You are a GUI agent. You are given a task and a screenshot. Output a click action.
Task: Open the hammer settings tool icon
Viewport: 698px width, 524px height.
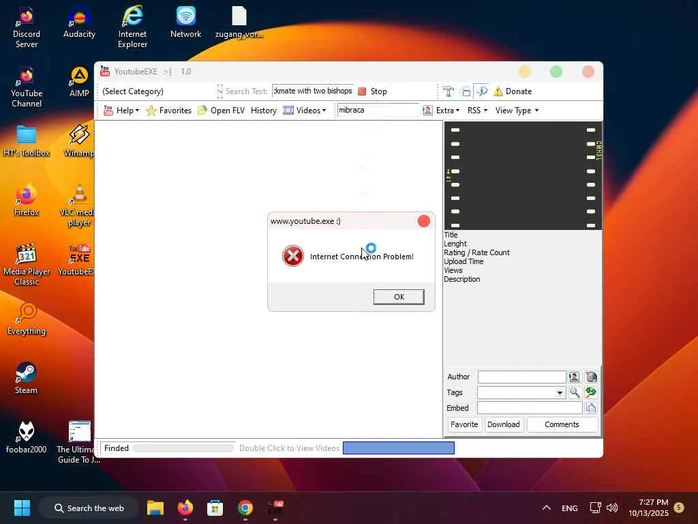(x=448, y=91)
